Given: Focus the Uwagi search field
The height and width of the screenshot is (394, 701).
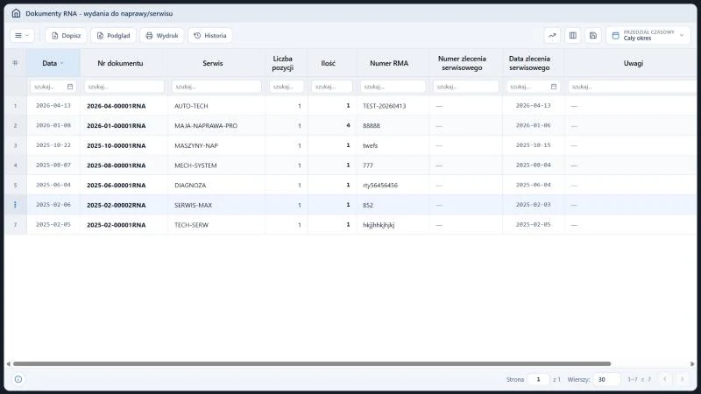Looking at the screenshot, I should tap(632, 87).
